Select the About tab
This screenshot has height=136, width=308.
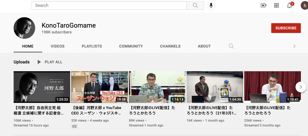click(204, 46)
